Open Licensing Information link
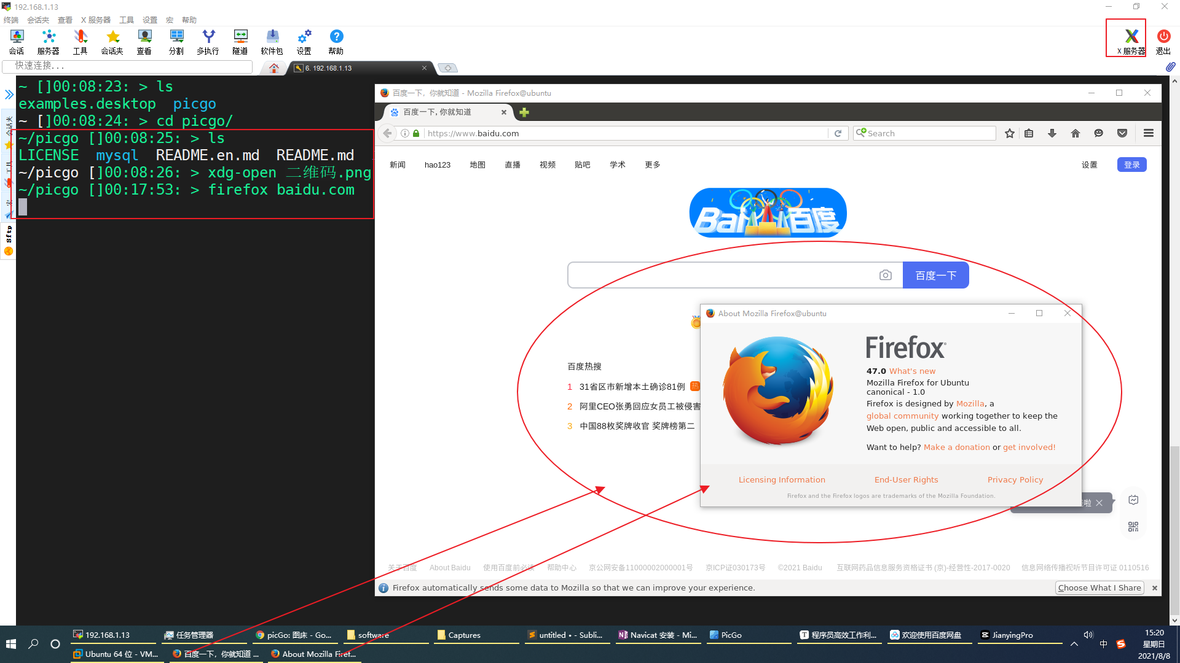This screenshot has width=1180, height=663. (782, 479)
